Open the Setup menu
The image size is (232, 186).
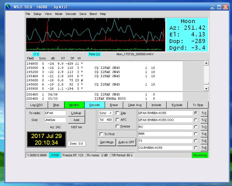(x=37, y=14)
